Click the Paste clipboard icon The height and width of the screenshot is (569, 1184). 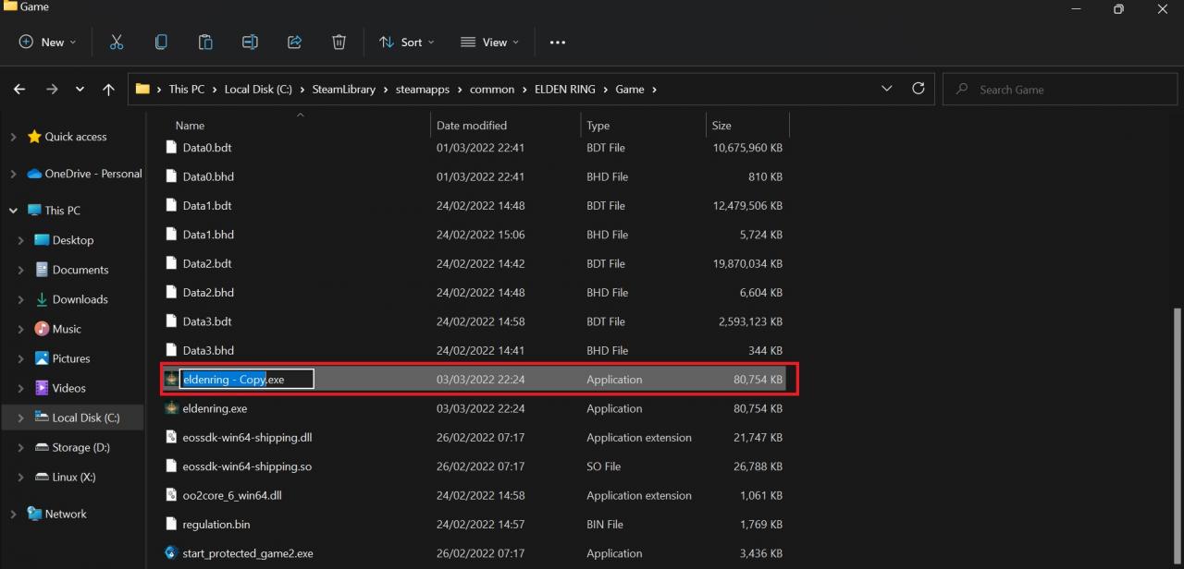click(205, 42)
